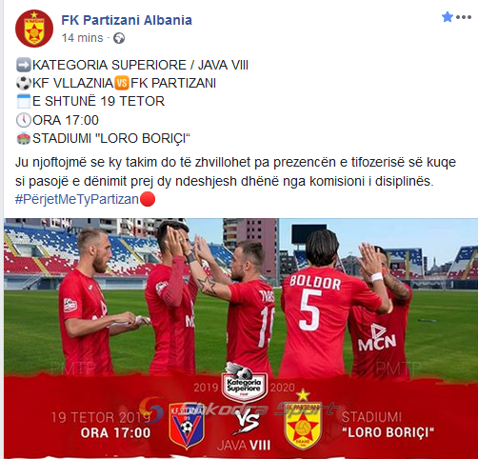Click the orange VS emoji

[122, 83]
